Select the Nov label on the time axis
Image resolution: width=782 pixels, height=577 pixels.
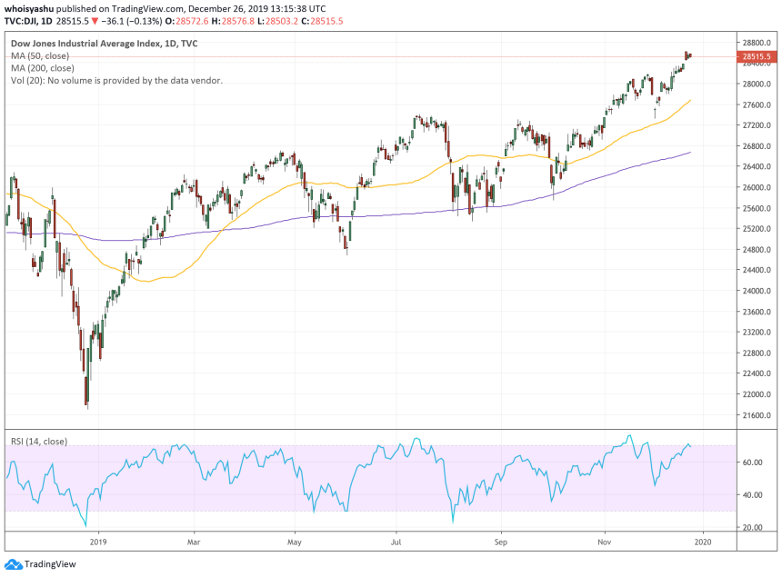pyautogui.click(x=604, y=541)
